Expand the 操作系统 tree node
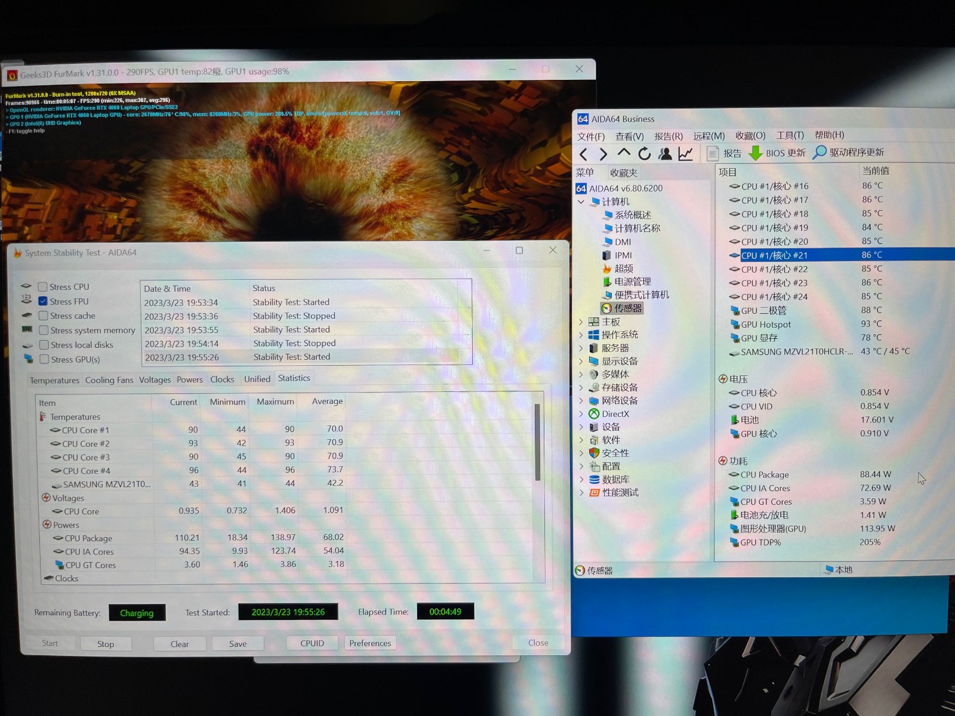 (581, 335)
